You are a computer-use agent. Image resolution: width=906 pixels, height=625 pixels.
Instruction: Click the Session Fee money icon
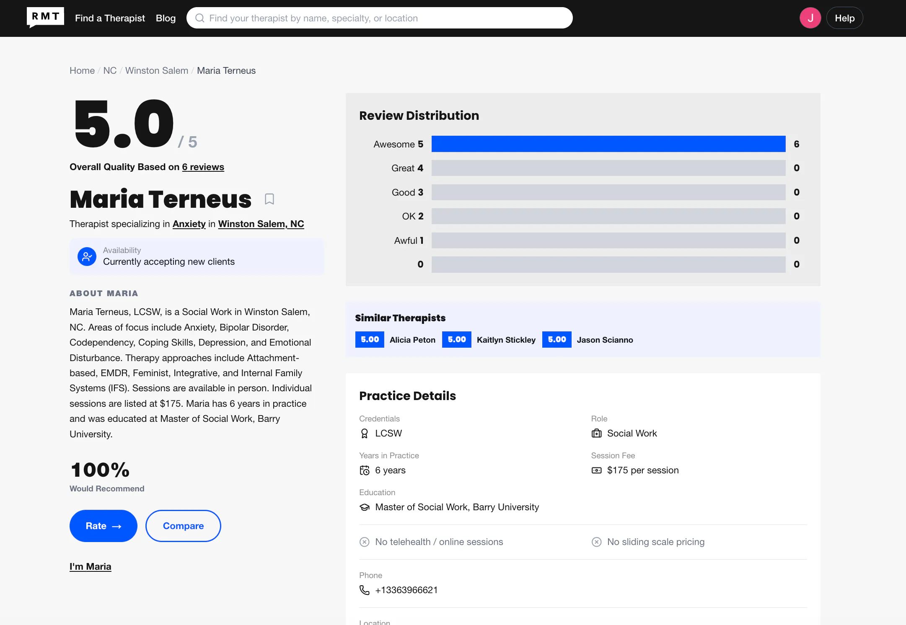point(597,470)
